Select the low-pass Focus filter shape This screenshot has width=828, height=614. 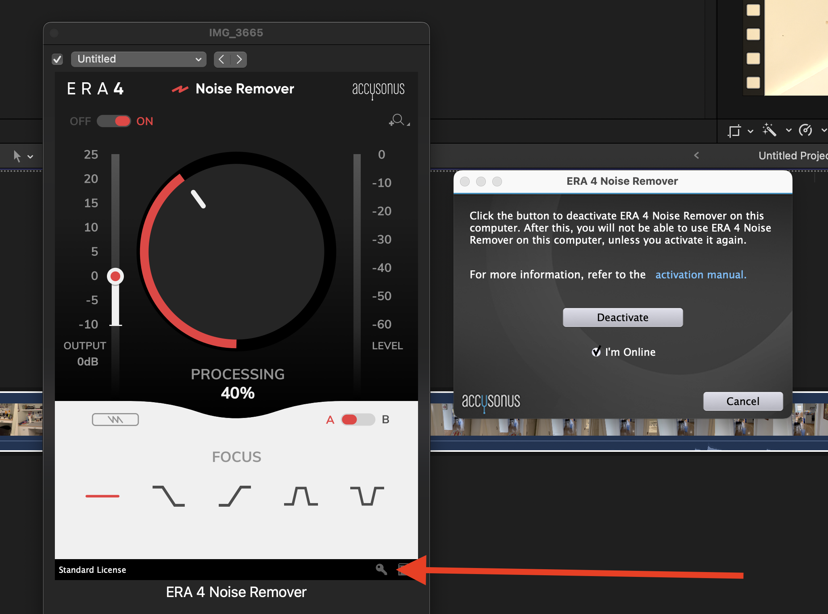coord(169,496)
